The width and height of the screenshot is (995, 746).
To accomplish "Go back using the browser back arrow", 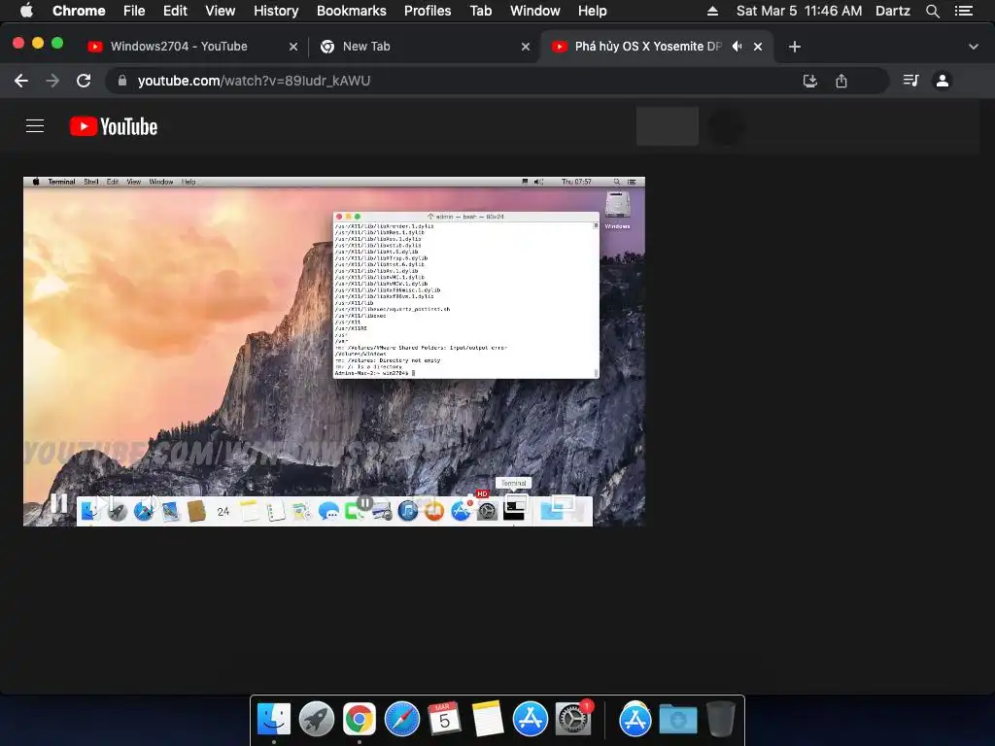I will coord(21,81).
